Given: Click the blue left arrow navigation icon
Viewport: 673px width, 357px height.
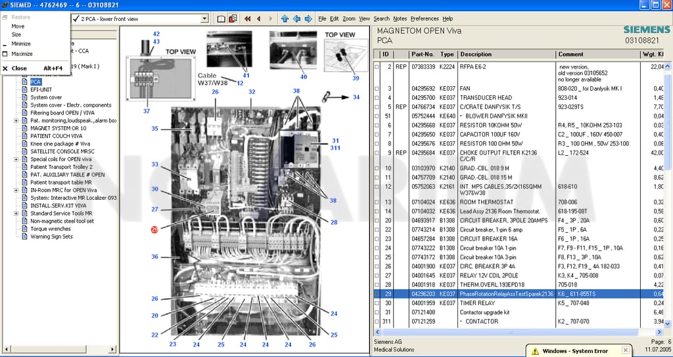Looking at the screenshot, I should pyautogui.click(x=296, y=19).
